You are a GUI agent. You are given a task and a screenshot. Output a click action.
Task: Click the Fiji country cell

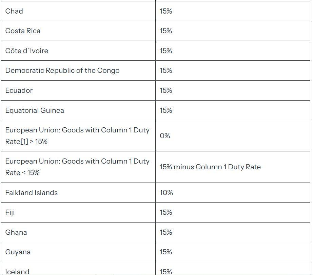[x=78, y=212]
